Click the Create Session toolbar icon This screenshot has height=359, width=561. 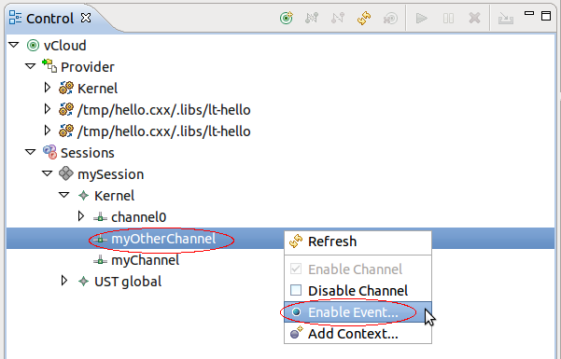pyautogui.click(x=390, y=18)
